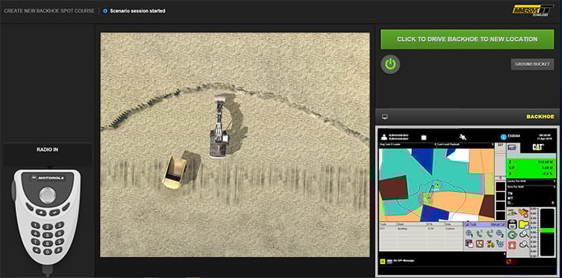Click to drive backhoe to new location
Viewport: 562px width, 278px height.
click(x=467, y=39)
